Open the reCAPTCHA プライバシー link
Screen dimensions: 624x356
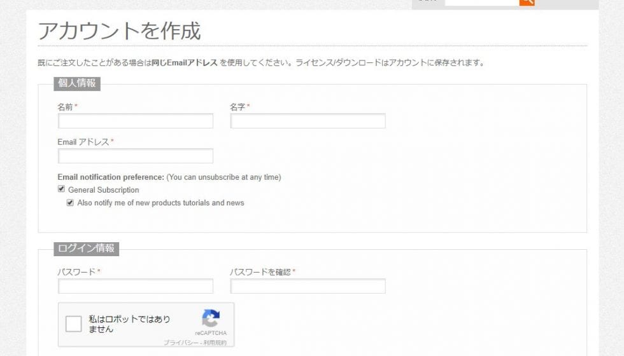coord(181,343)
